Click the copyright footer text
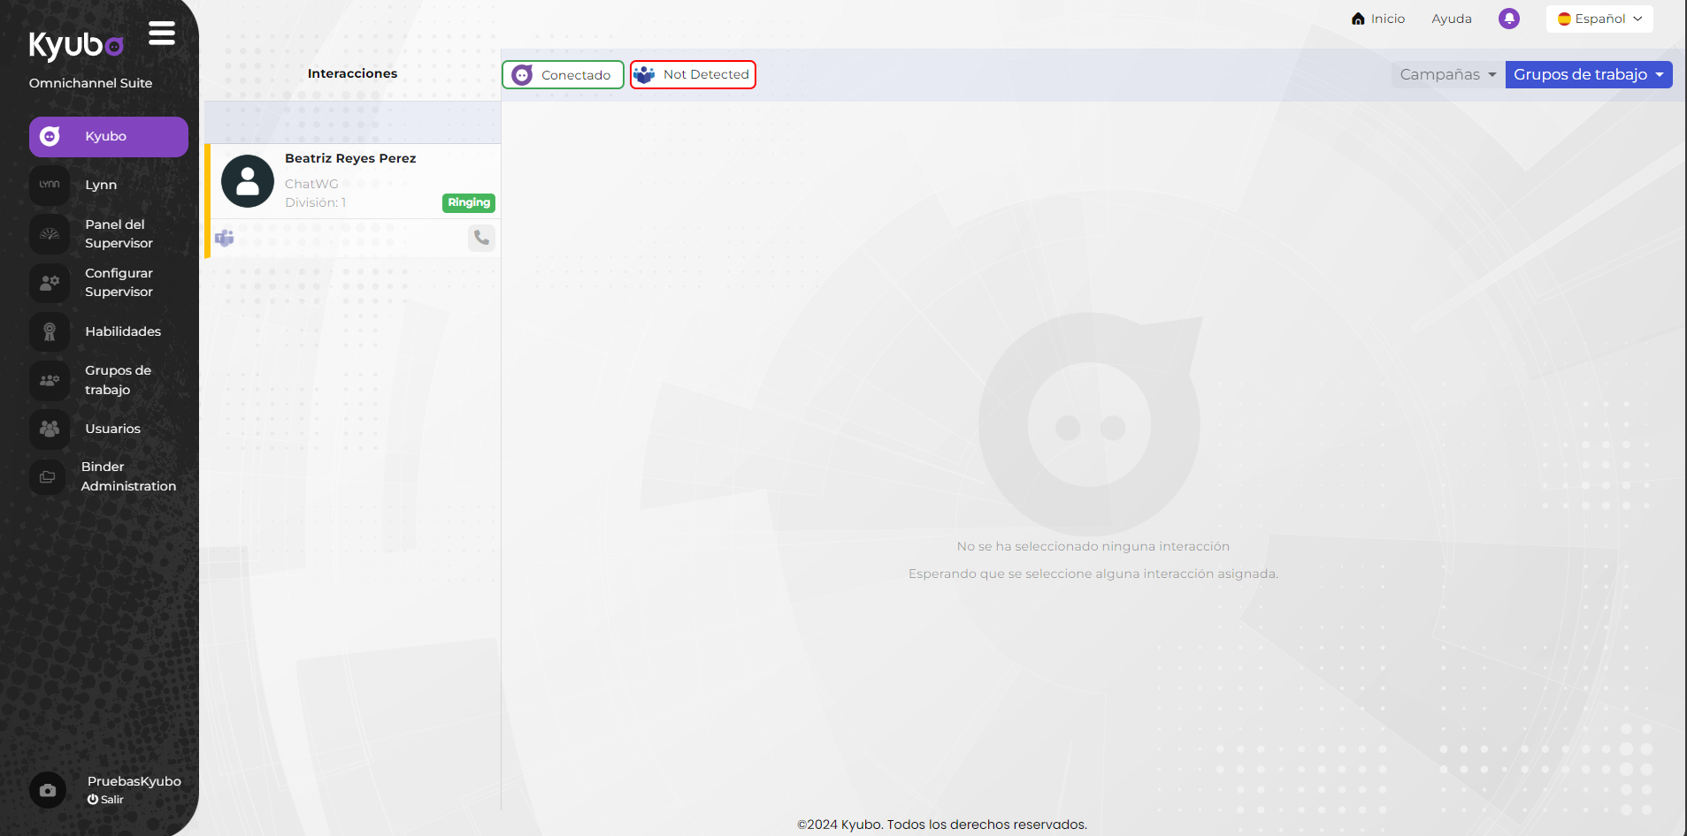The width and height of the screenshot is (1687, 836). tap(942, 825)
